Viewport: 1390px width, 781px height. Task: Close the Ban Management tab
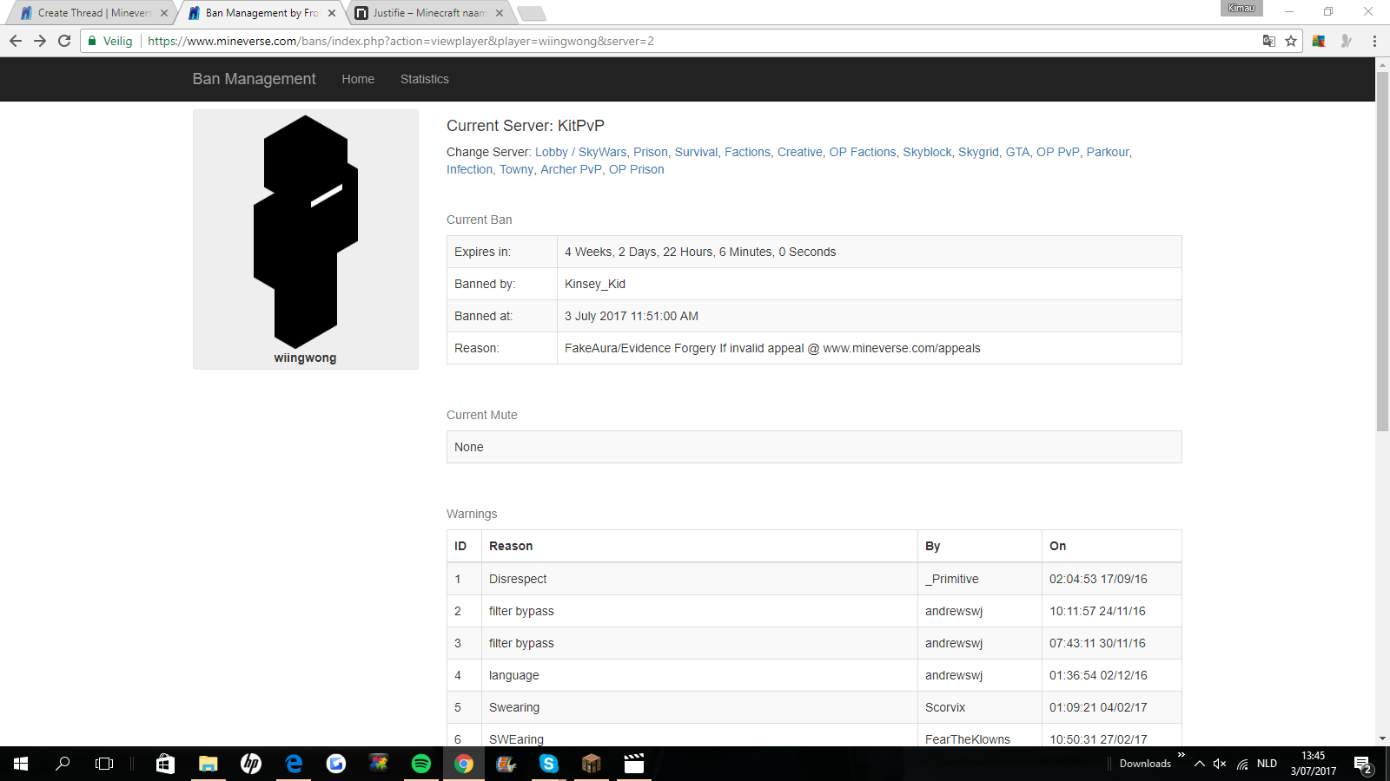click(x=332, y=13)
